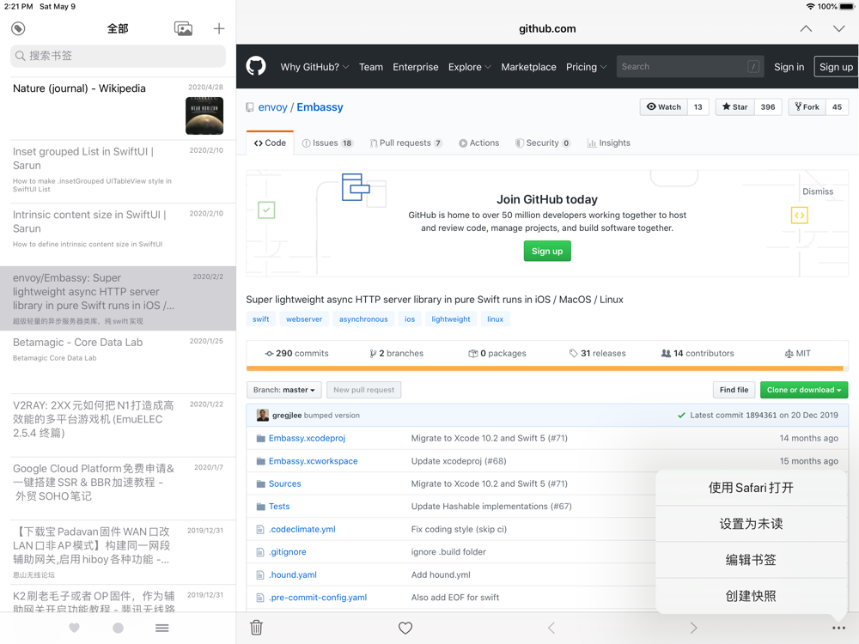Jump to next bookmark with down chevron
This screenshot has height=644, width=859.
(838, 28)
